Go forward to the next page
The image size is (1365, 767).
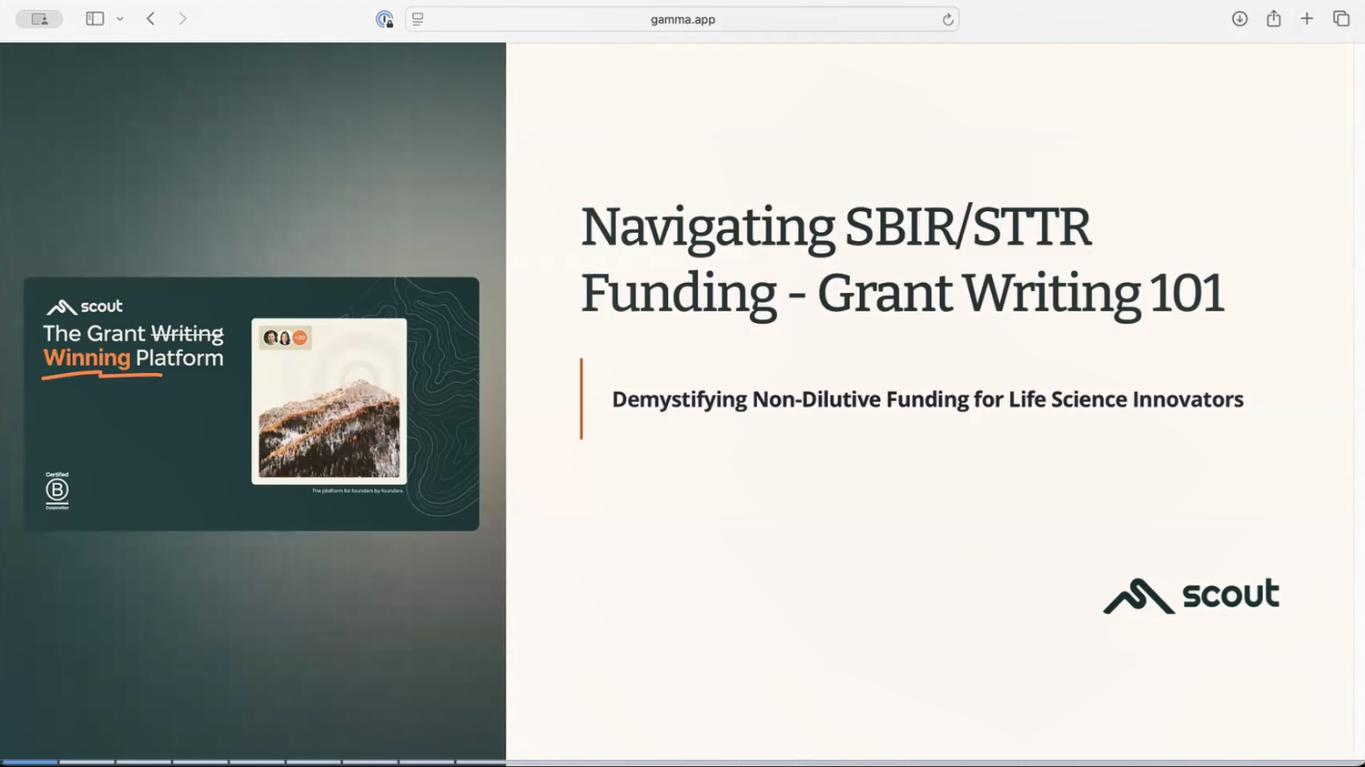click(183, 18)
